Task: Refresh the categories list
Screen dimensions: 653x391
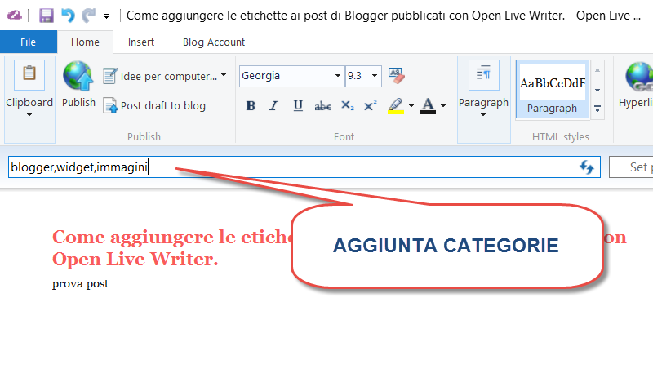Action: click(x=587, y=167)
